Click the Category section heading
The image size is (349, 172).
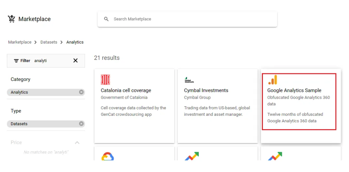[20, 79]
